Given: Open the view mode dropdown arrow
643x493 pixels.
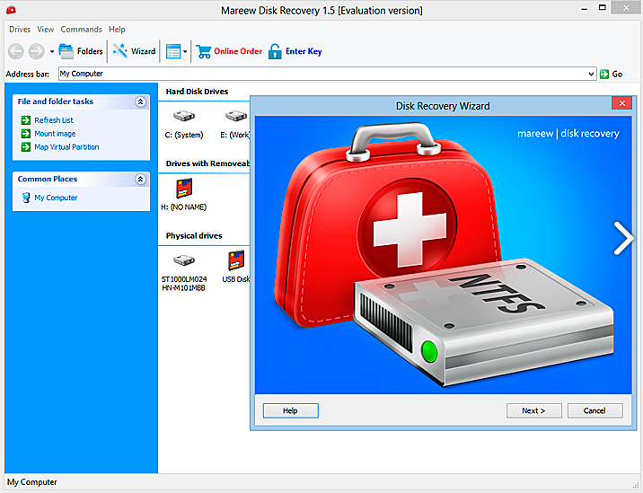Looking at the screenshot, I should click(185, 51).
